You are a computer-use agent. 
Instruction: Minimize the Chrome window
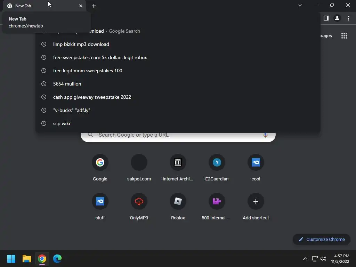316,5
